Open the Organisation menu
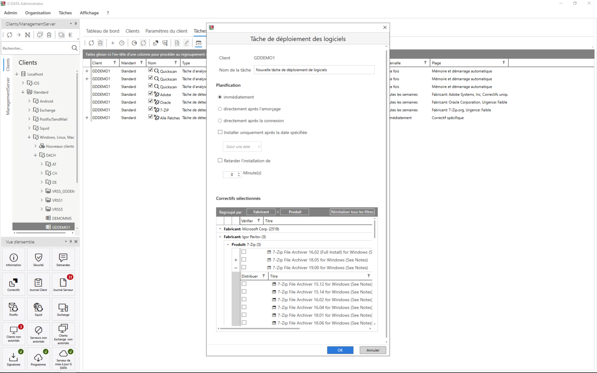Image resolution: width=597 pixels, height=373 pixels. (38, 13)
